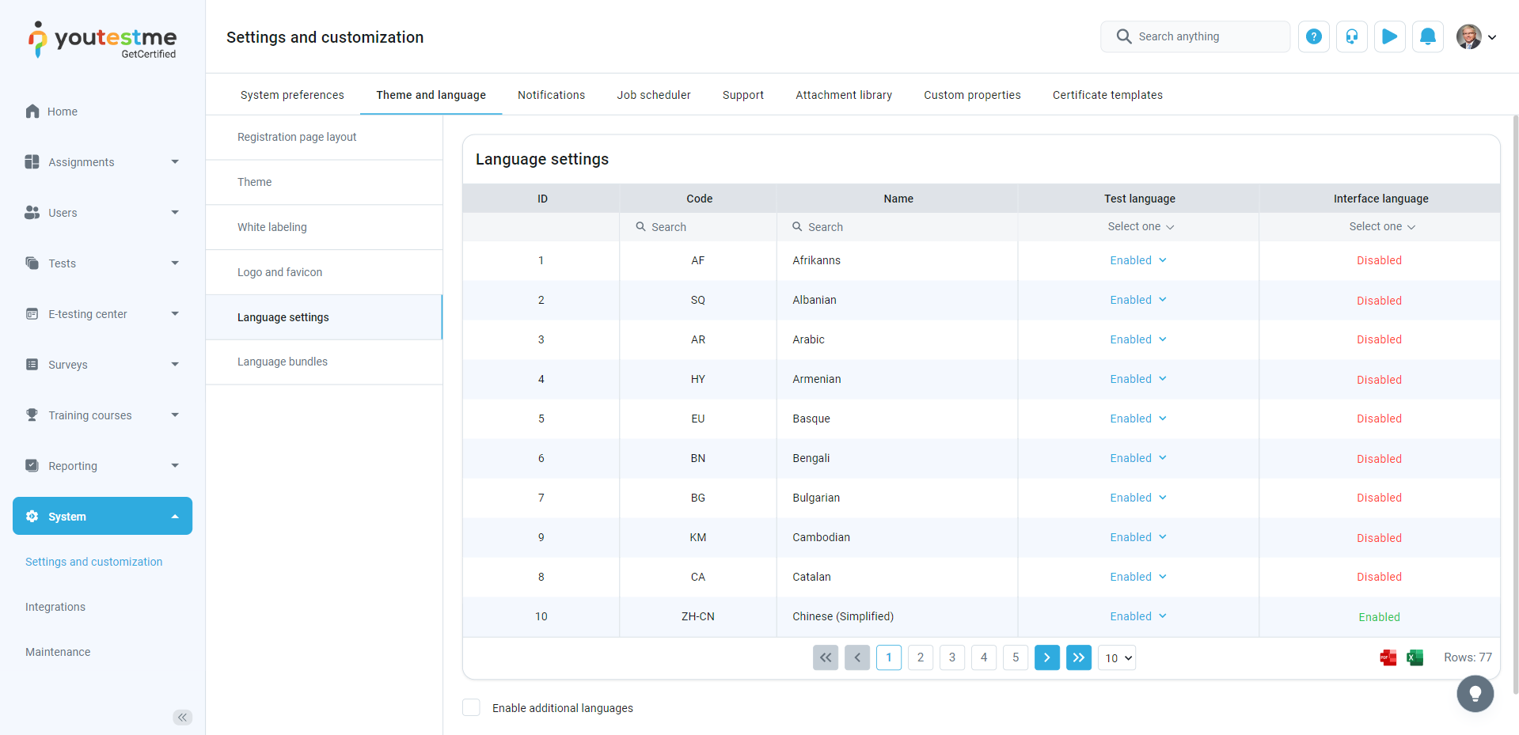
Task: Export table to PDF icon
Action: click(1388, 657)
